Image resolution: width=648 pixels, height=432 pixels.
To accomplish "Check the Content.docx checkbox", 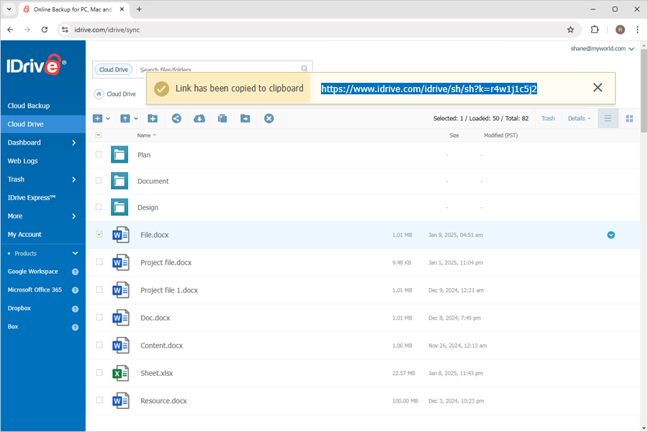I will coord(99,345).
